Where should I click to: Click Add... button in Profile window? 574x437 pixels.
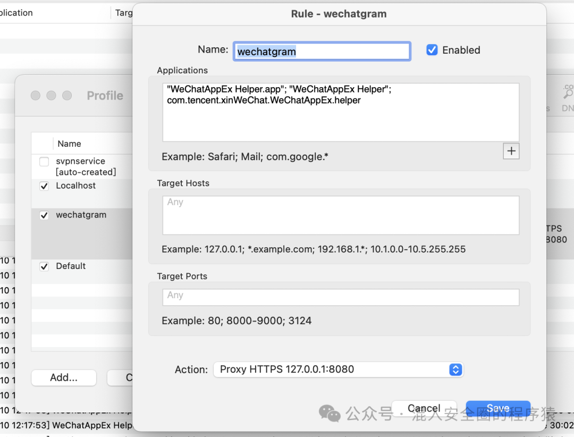coord(64,377)
